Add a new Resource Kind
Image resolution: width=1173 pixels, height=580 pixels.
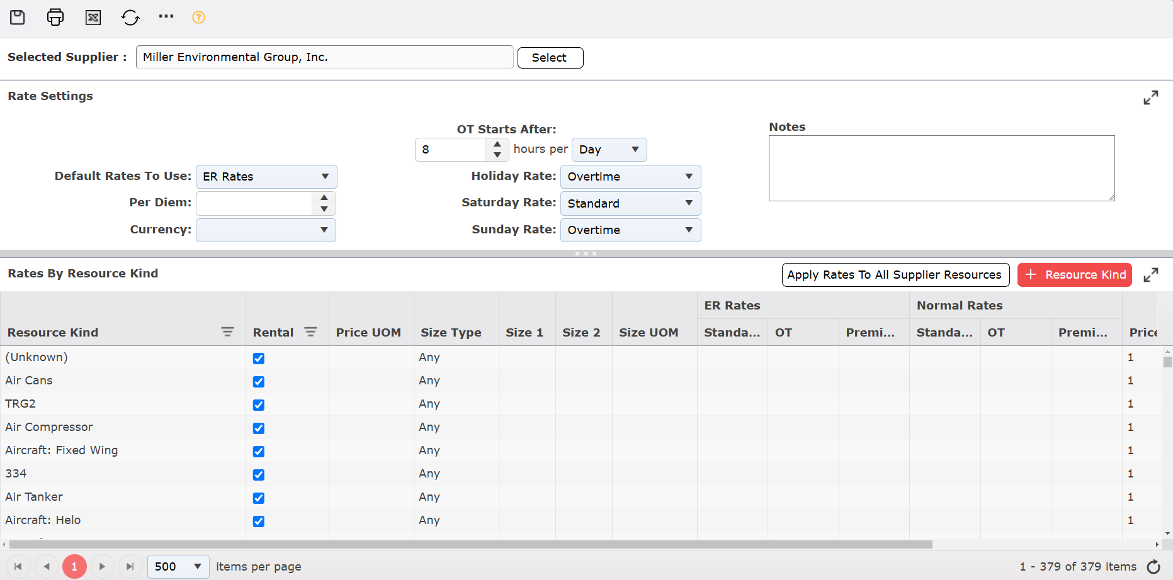[1074, 274]
